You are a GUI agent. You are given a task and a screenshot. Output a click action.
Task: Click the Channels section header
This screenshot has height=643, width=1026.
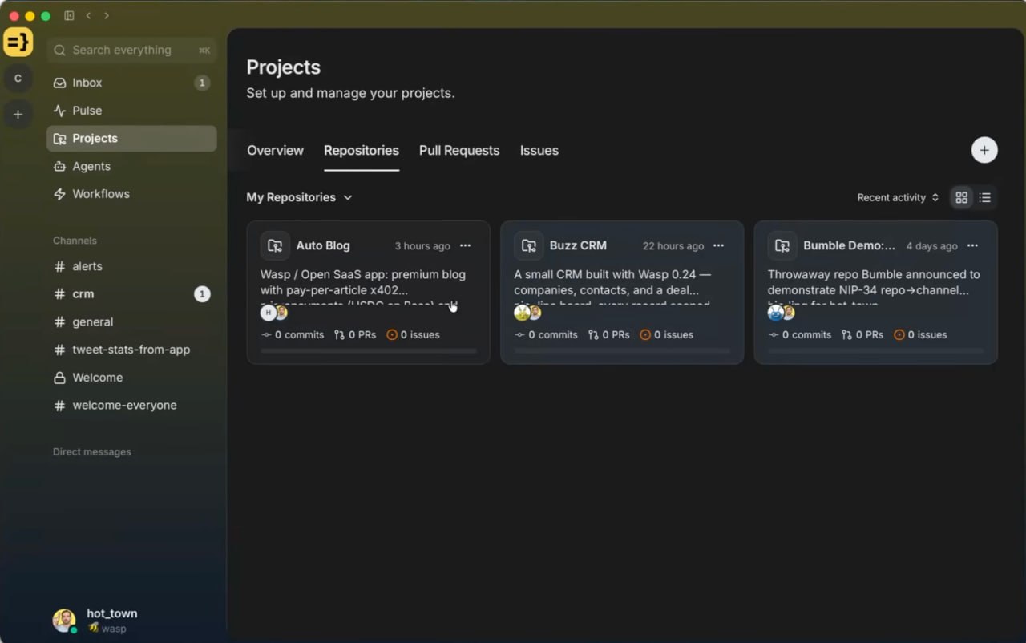75,241
